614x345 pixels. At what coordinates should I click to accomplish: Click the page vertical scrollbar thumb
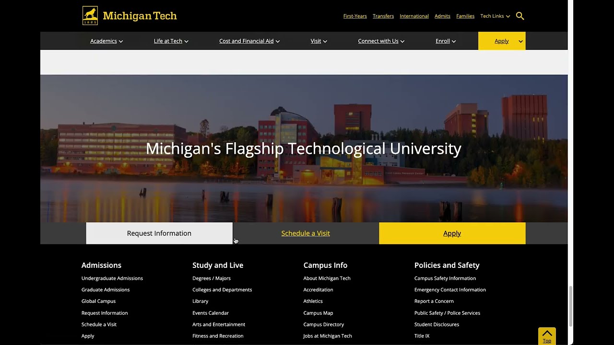click(570, 306)
